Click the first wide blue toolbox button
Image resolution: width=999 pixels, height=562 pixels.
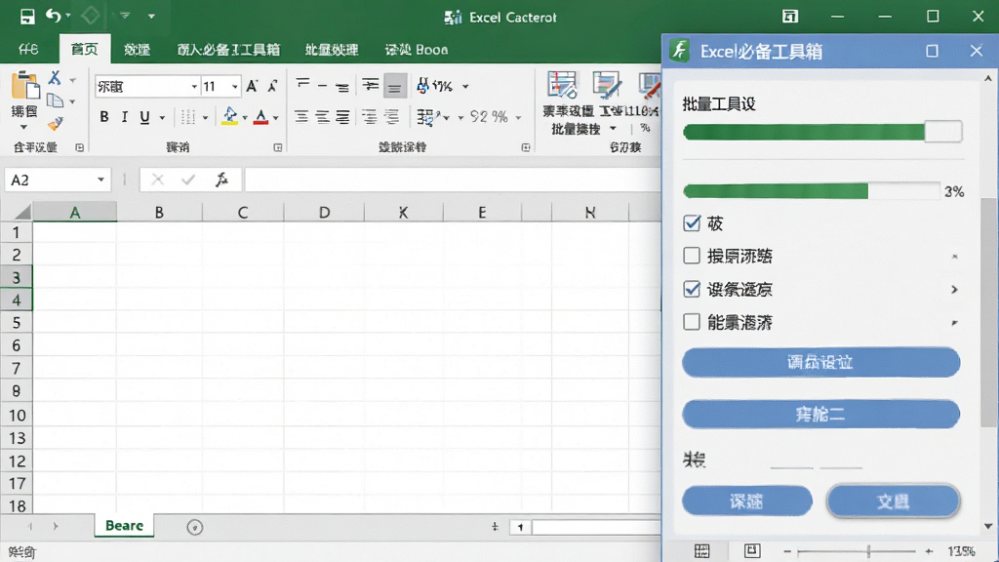click(820, 363)
